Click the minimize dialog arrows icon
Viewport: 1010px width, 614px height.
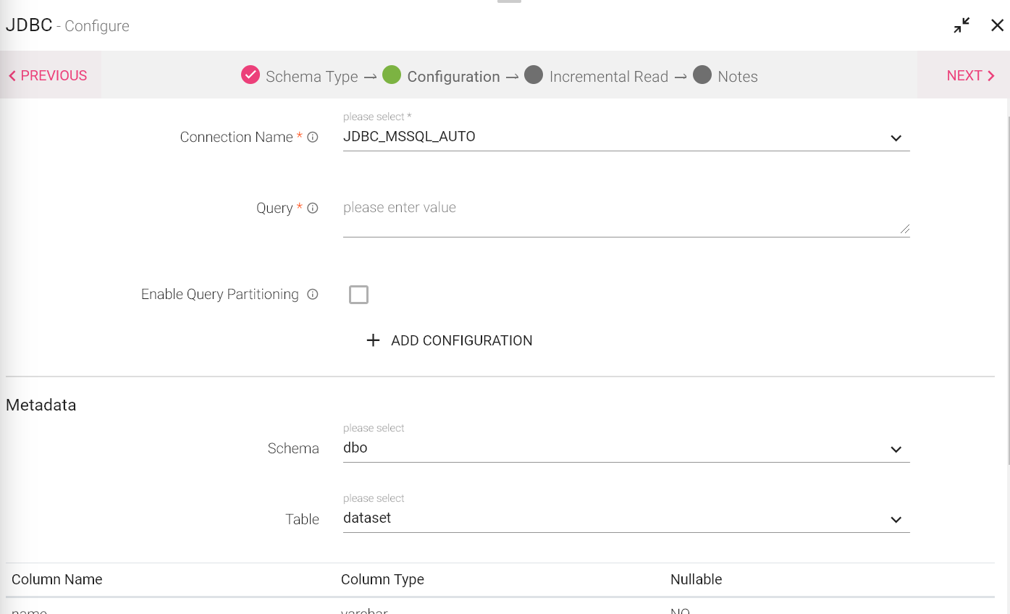961,26
